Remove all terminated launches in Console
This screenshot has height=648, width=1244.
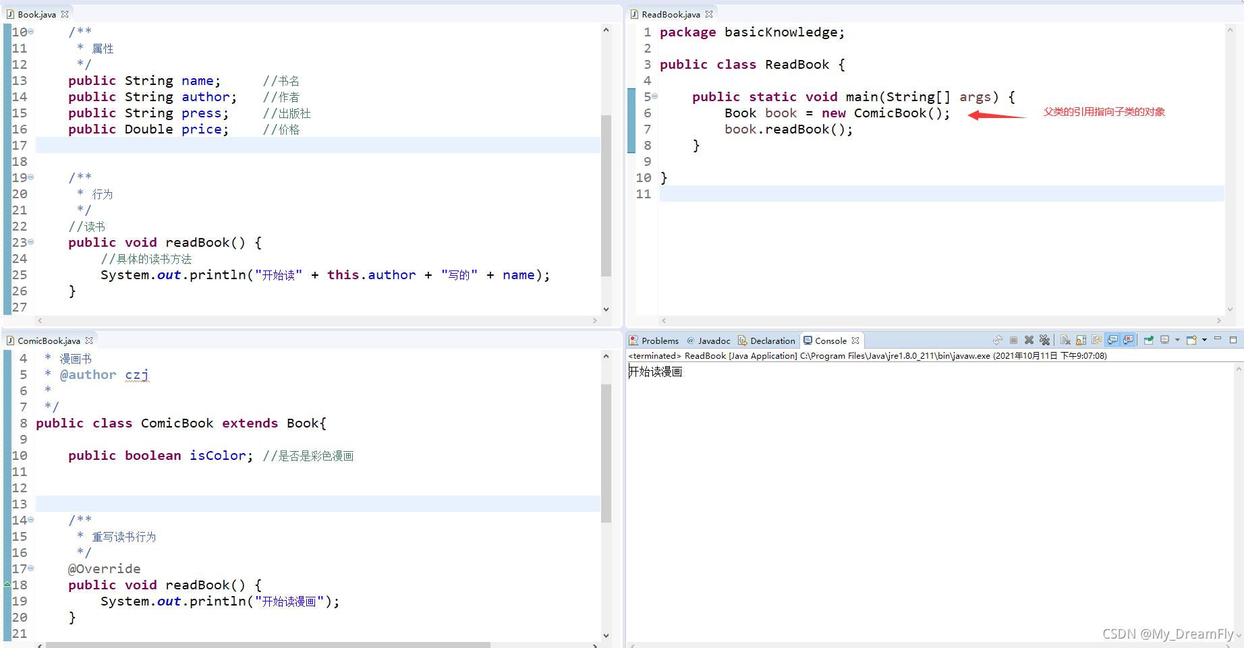tap(1044, 340)
